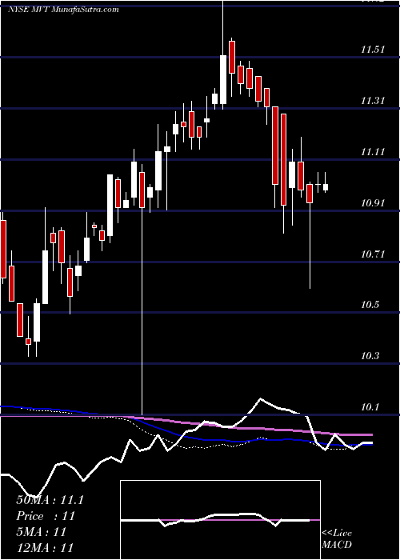Click the last white candle on the right

[326, 187]
